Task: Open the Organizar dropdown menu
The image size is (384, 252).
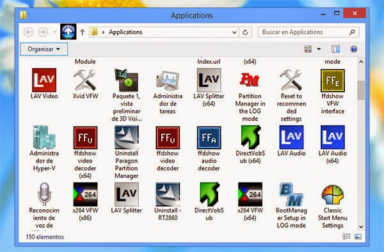Action: (x=44, y=49)
